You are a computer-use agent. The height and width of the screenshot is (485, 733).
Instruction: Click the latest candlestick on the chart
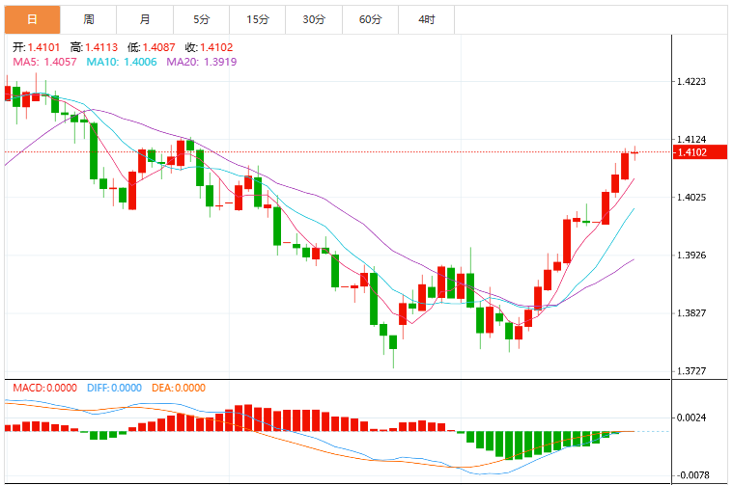tap(634, 152)
